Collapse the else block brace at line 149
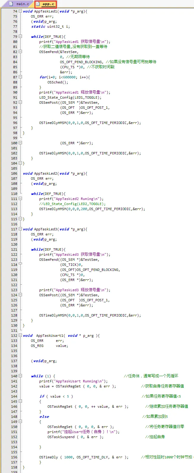The height and width of the screenshot is (473, 194). (x=20, y=422)
